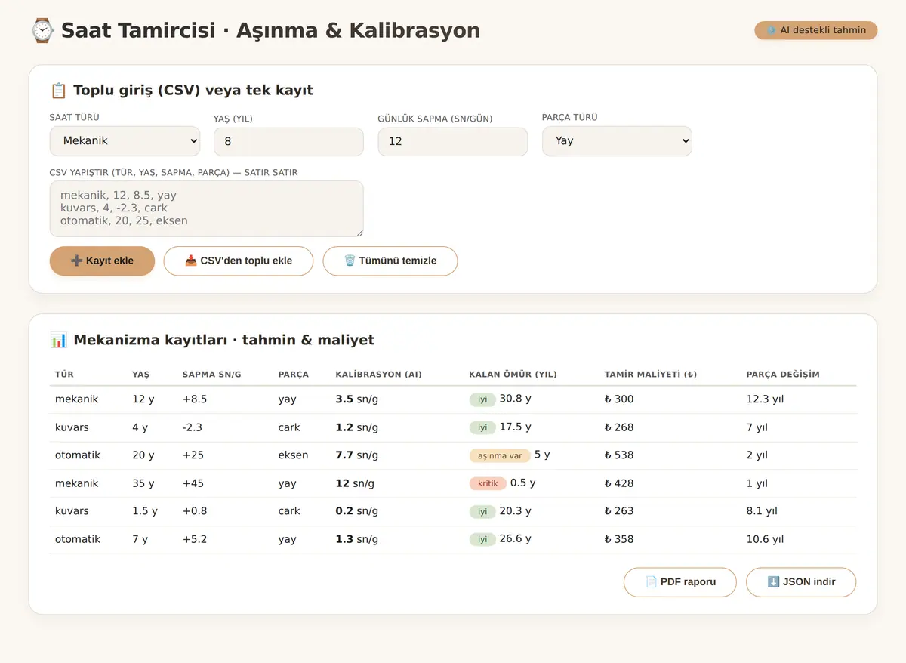Click the AI destekli tahmin badge
This screenshot has width=906, height=663.
(815, 30)
